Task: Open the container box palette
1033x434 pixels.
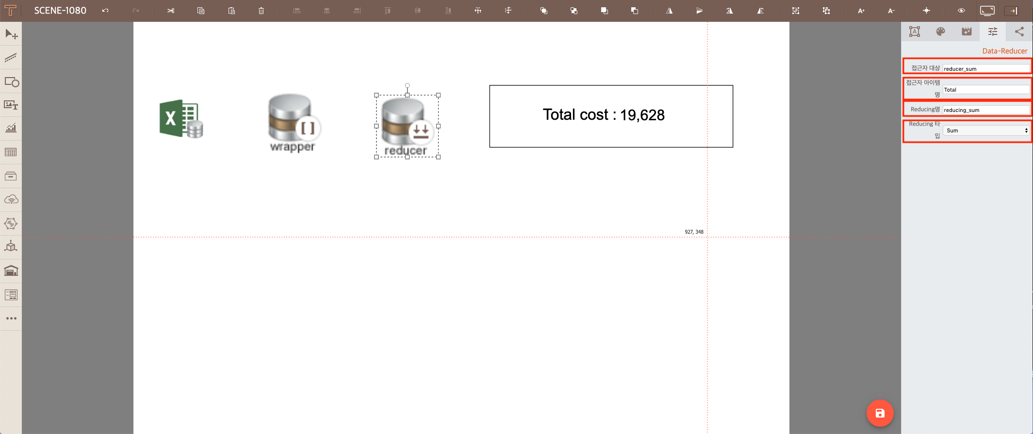Action: pos(11,176)
